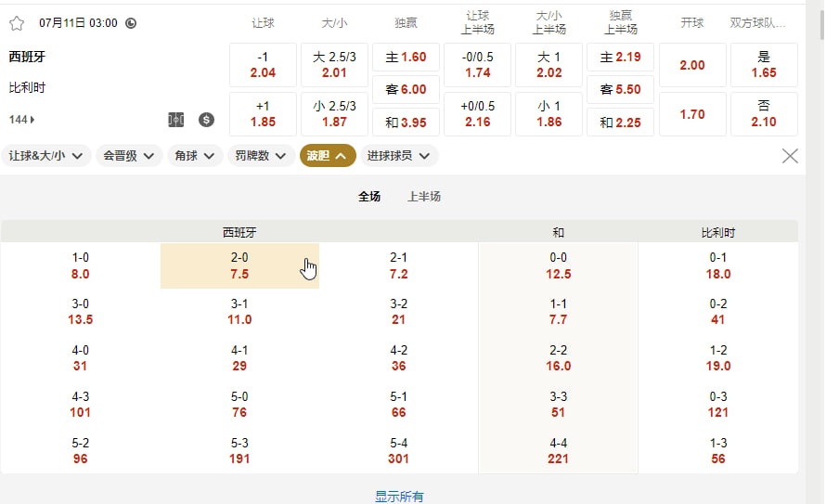Screen dimensions: 826x504
Task: Mark the match as favorite with star icon
Action: tap(17, 23)
